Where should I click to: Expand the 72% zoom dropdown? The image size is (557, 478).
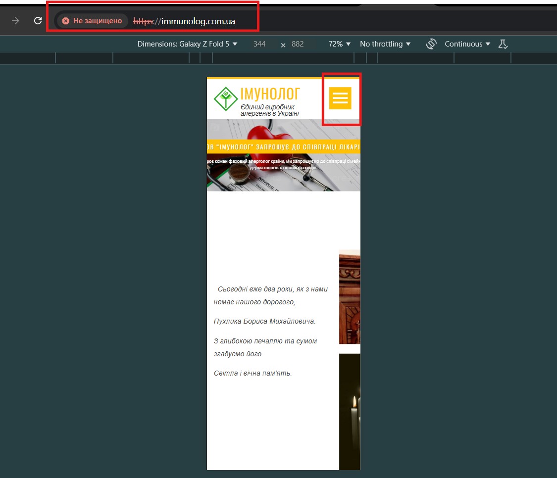click(x=339, y=44)
